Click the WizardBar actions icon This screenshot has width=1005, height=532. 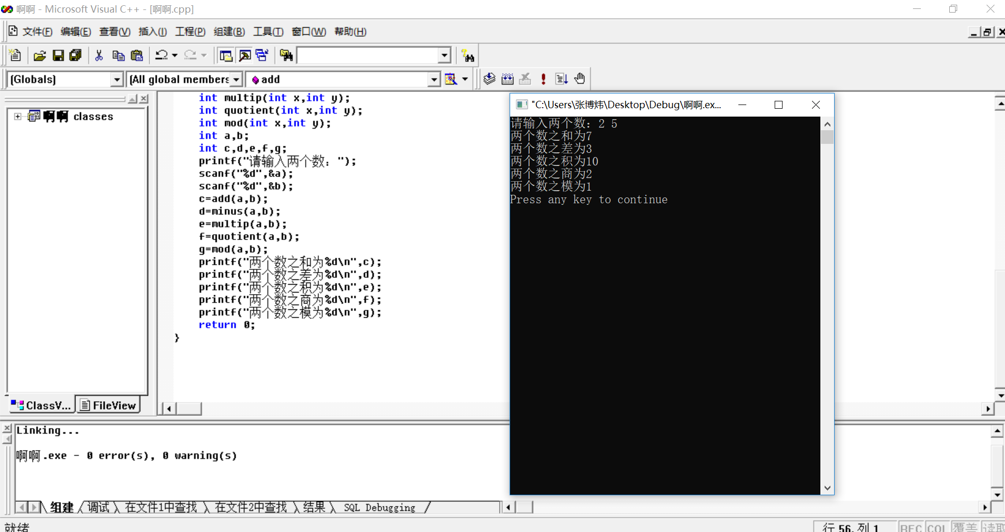point(451,79)
